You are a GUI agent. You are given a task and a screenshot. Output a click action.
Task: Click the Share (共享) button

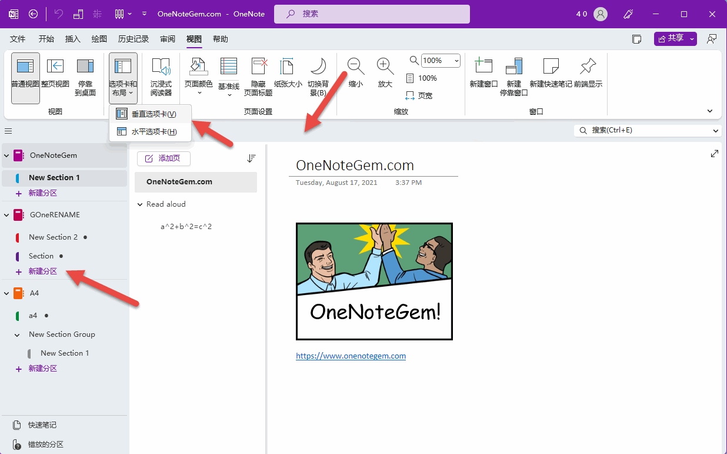[671, 38]
